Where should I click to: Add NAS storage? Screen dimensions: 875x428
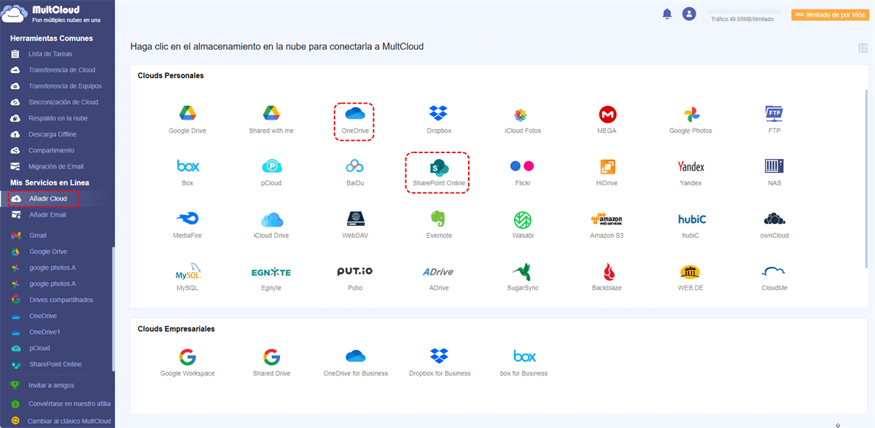[x=774, y=166]
